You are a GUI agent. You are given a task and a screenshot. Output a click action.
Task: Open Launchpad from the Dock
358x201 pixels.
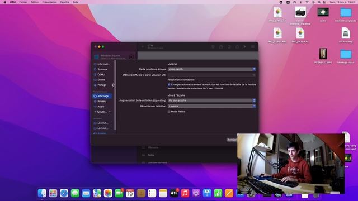53,193
